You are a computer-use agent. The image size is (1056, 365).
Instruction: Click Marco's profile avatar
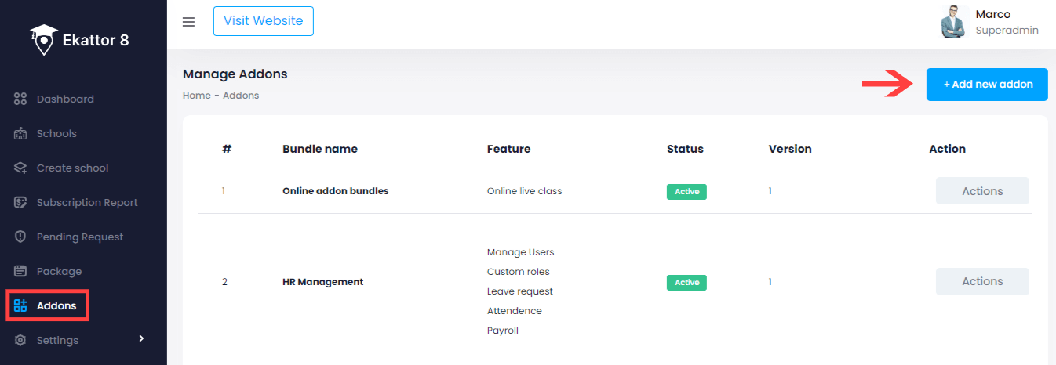click(953, 23)
